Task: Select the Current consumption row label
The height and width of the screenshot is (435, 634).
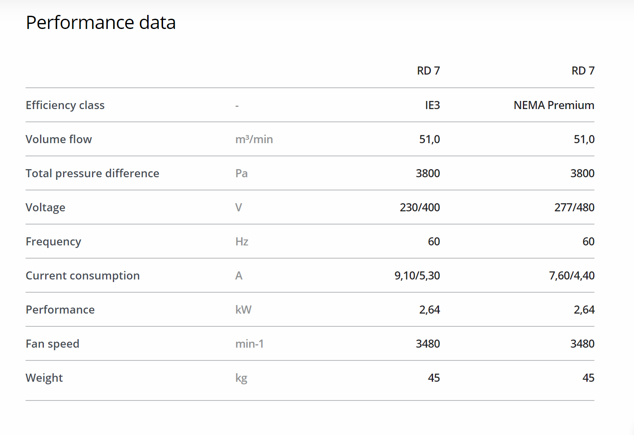Action: pyautogui.click(x=83, y=276)
